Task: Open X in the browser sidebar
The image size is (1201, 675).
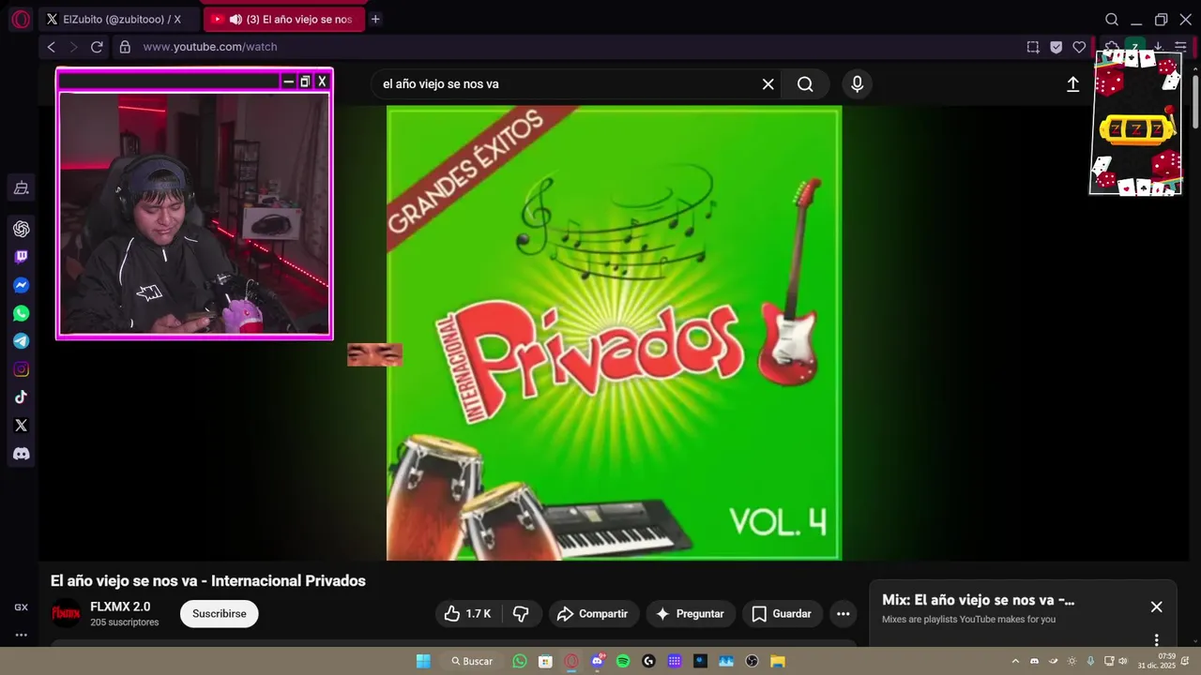Action: 21,426
